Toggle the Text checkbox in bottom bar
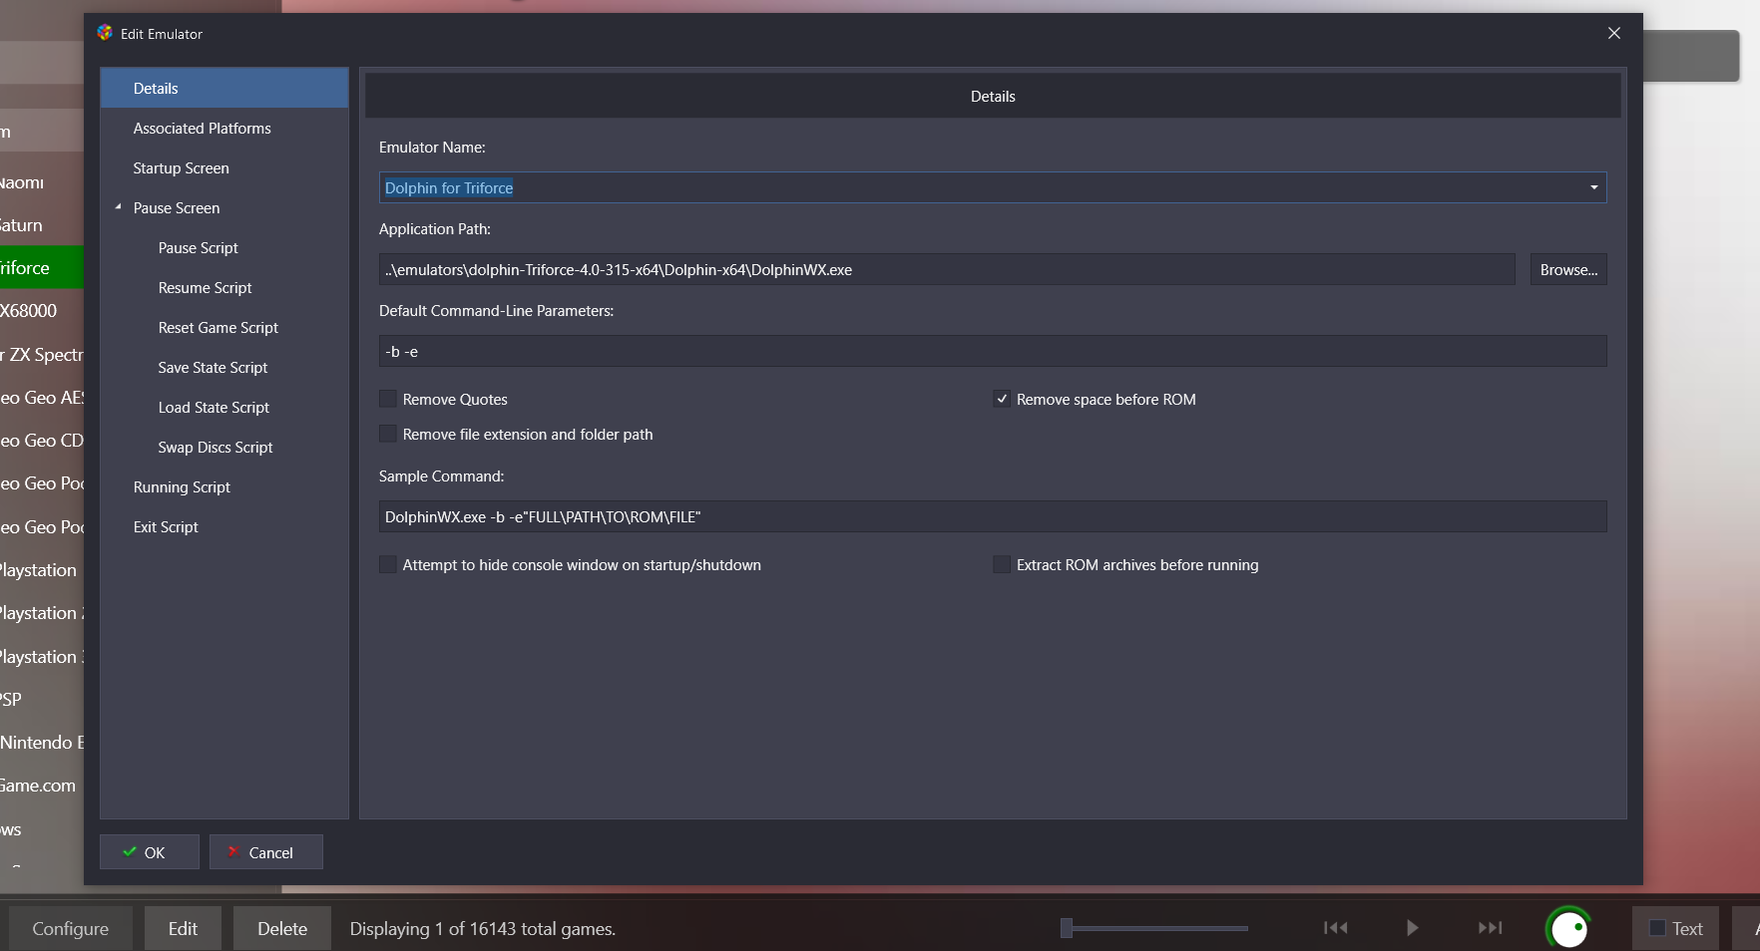 (1657, 928)
